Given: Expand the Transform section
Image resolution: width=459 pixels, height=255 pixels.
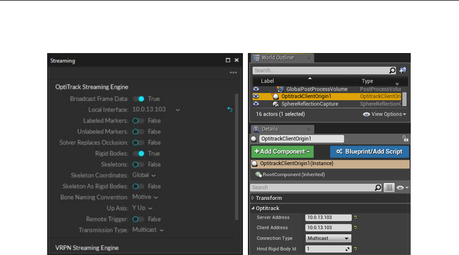Looking at the screenshot, I should pyautogui.click(x=253, y=198).
